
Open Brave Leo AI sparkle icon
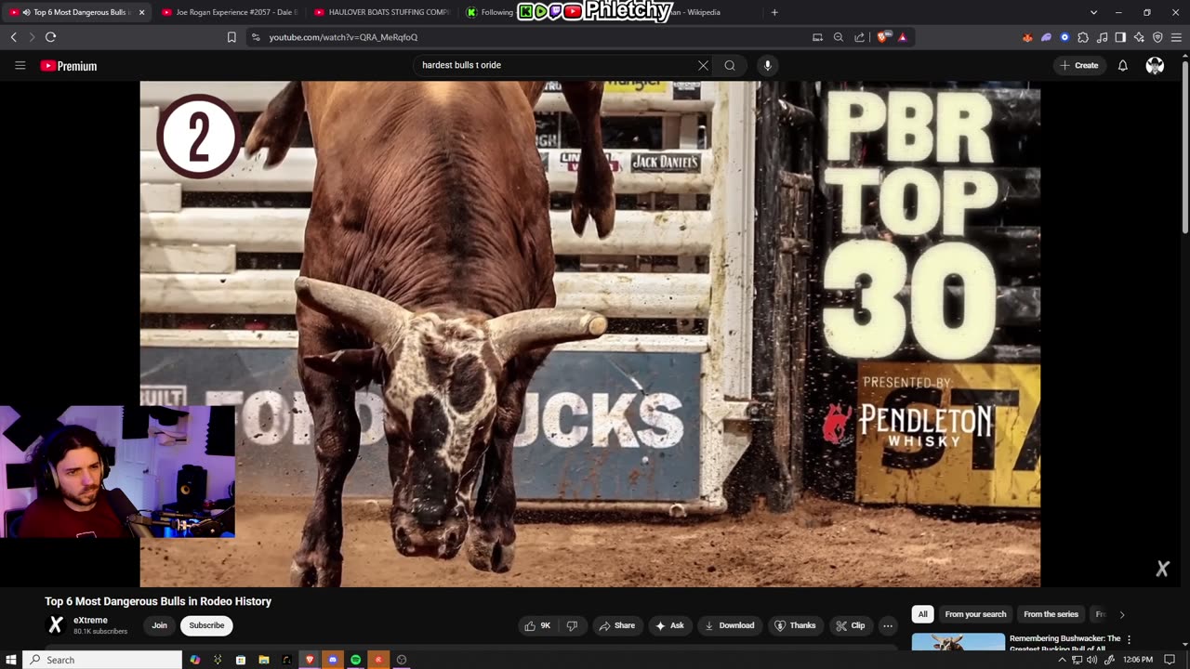pyautogui.click(x=1139, y=37)
